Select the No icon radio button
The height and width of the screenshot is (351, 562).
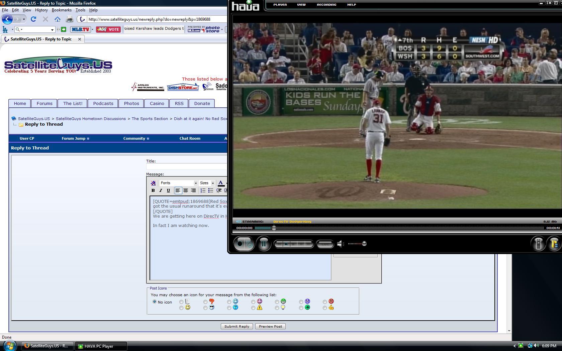pyautogui.click(x=154, y=302)
